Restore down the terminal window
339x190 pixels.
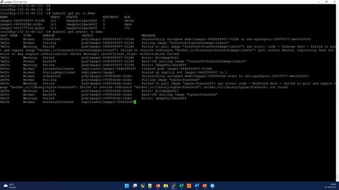(x=326, y=2)
